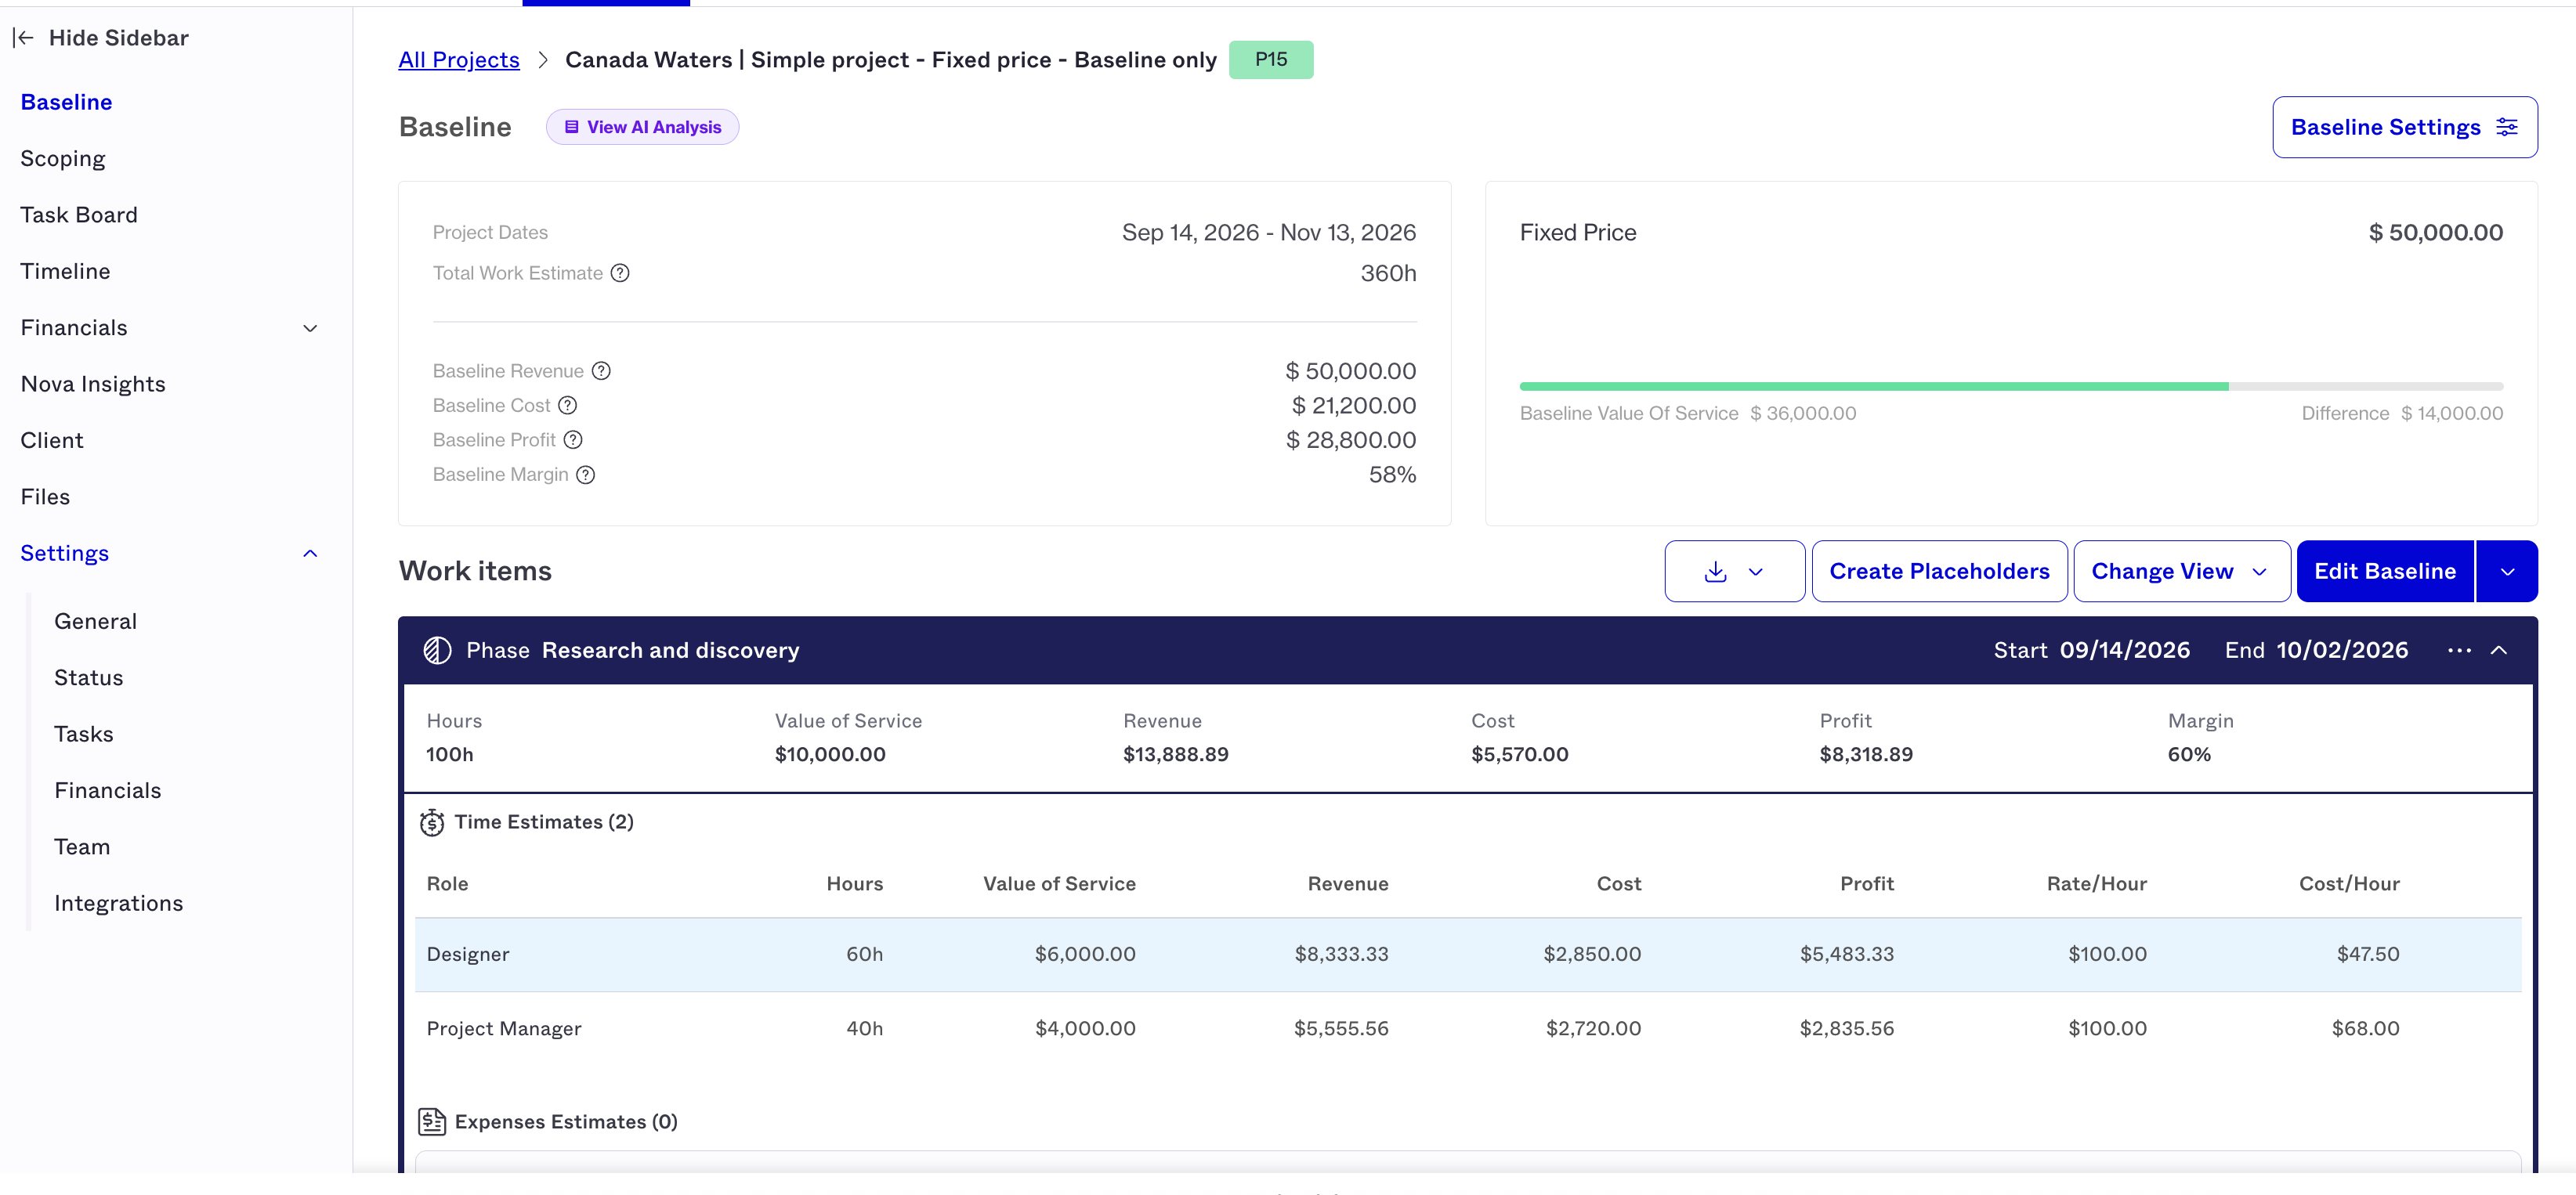Click the Fixed Price progress bar
2576x1195 pixels.
pyautogui.click(x=2011, y=386)
